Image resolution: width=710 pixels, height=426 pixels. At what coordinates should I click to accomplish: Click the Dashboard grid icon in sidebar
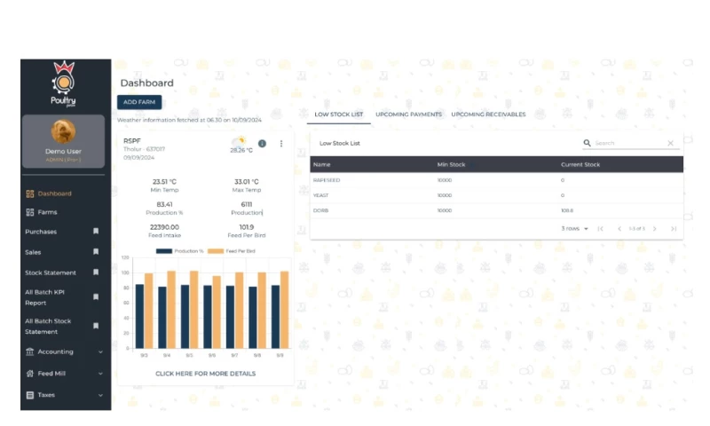(x=30, y=193)
